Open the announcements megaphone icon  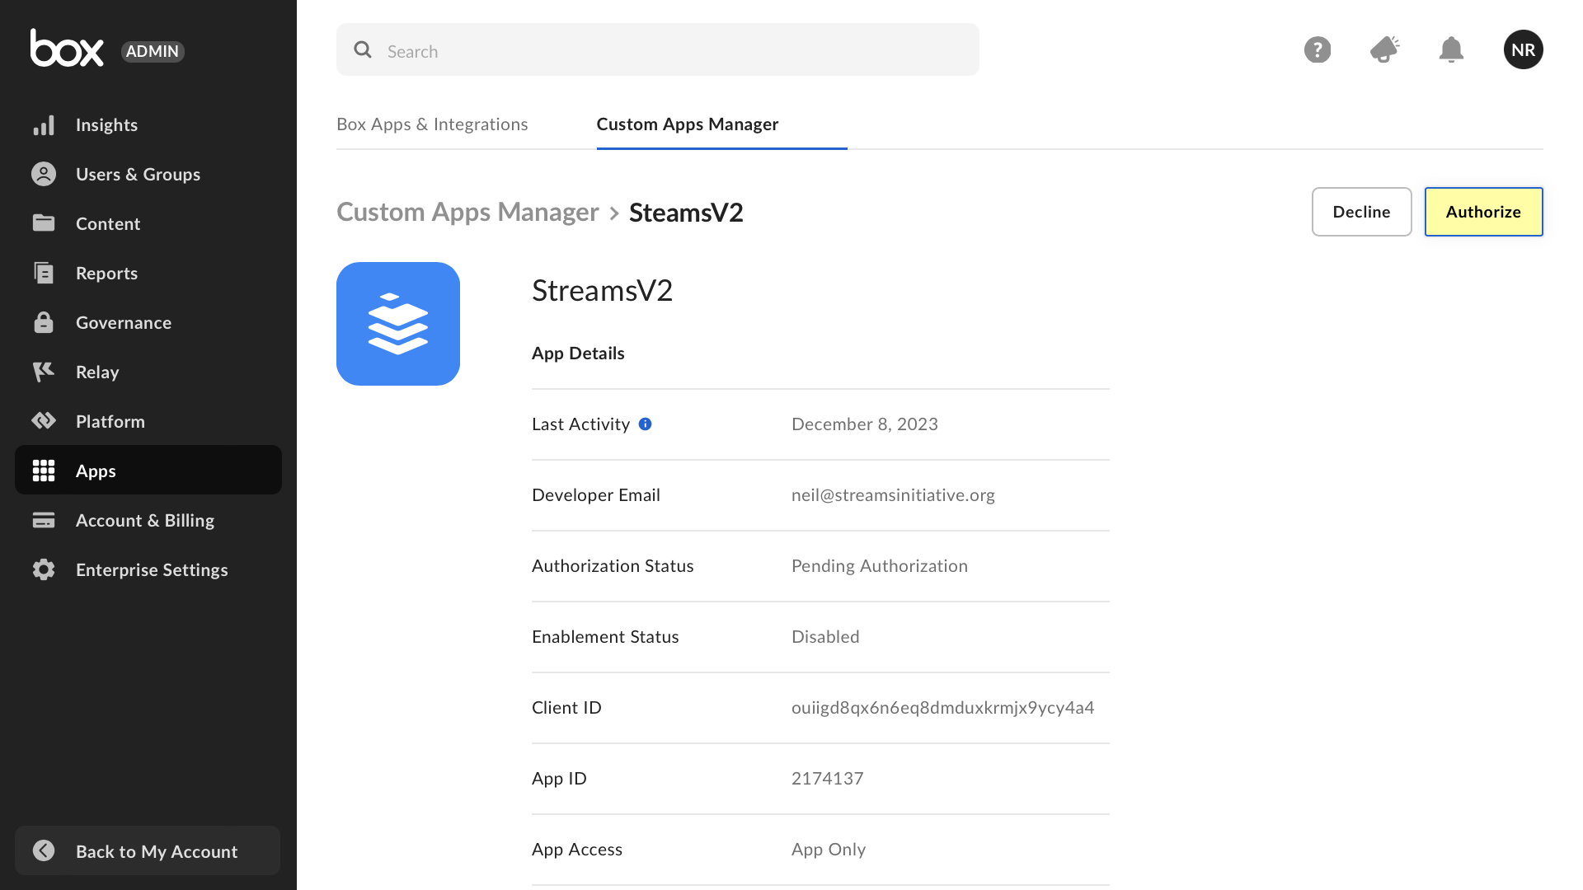click(x=1385, y=49)
